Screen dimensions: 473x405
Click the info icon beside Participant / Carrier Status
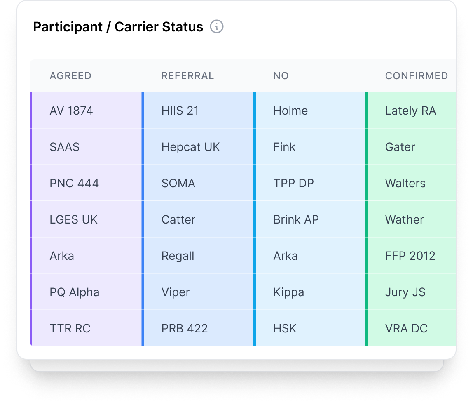tap(217, 27)
